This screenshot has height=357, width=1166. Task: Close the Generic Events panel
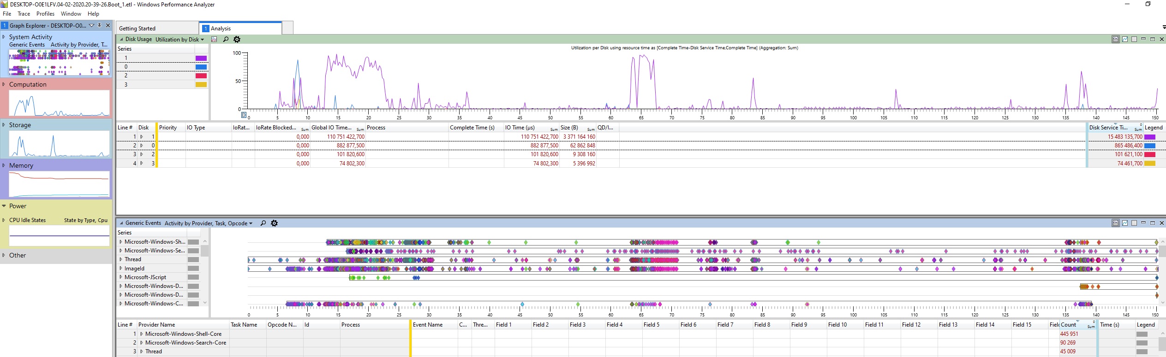click(1162, 223)
